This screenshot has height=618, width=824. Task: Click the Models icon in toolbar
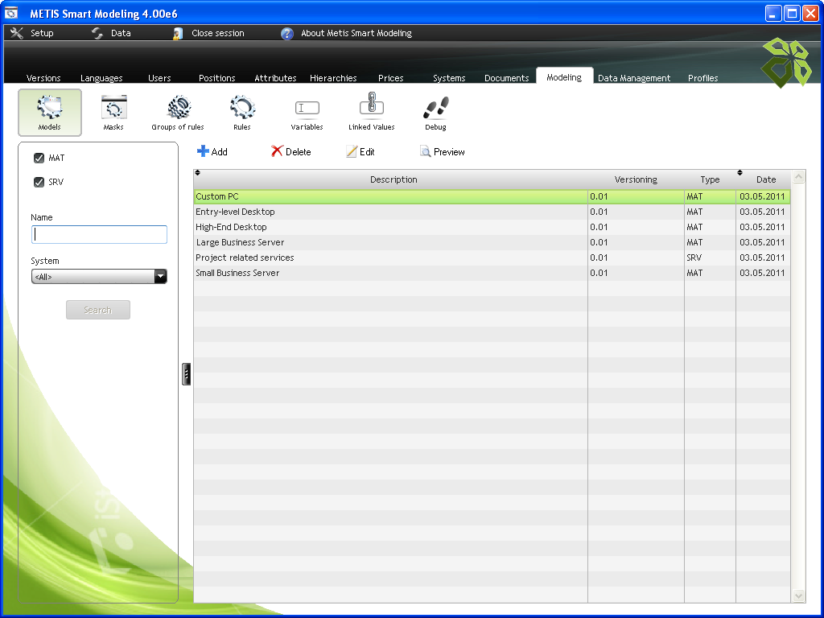(50, 108)
